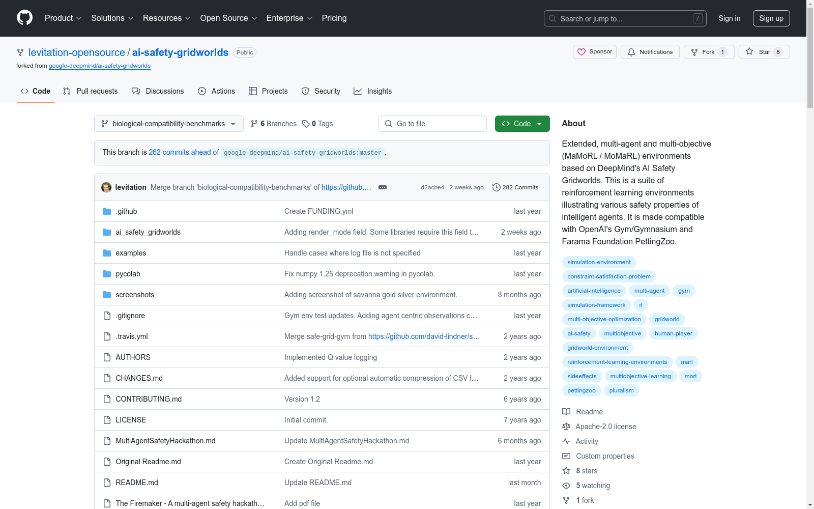Open the .travis.yml file
The width and height of the screenshot is (814, 509).
pyautogui.click(x=132, y=336)
